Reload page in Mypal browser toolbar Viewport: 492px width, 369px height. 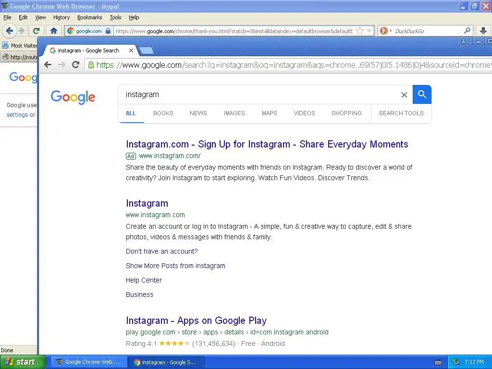pyautogui.click(x=37, y=31)
